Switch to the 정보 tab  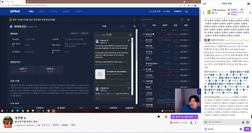(122, 26)
